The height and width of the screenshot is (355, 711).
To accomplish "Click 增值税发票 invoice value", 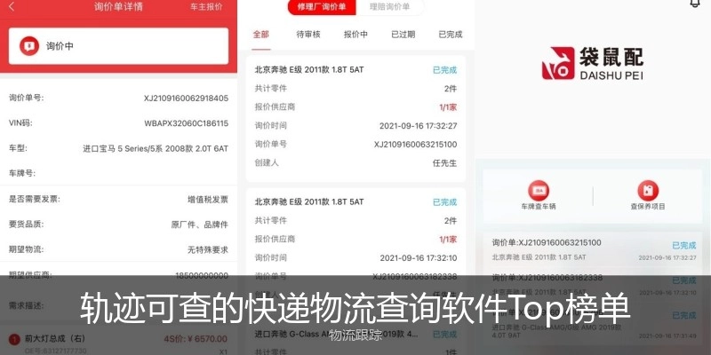I will (208, 199).
